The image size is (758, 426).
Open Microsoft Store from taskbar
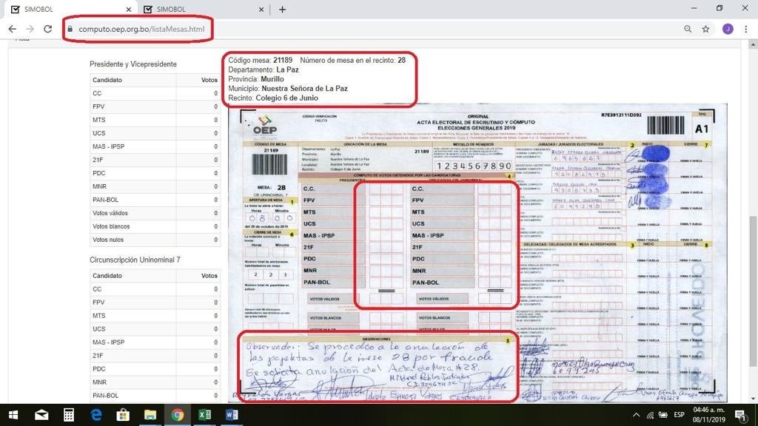pos(123,415)
